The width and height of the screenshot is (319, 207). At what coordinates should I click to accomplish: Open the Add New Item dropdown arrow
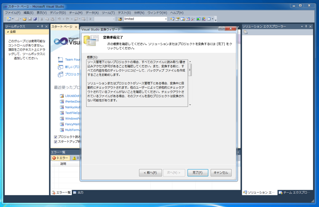[20, 19]
